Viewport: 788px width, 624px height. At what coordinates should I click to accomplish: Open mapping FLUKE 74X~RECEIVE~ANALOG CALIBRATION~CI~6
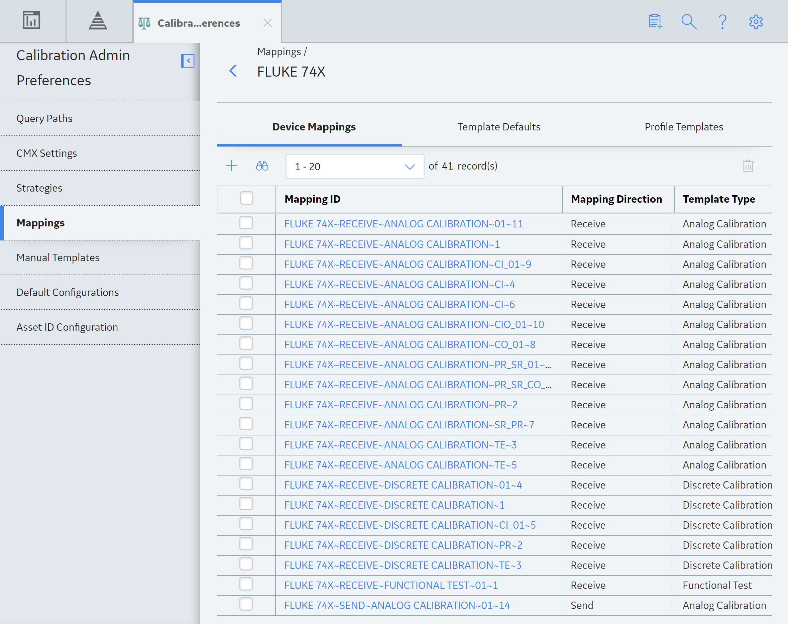point(400,304)
